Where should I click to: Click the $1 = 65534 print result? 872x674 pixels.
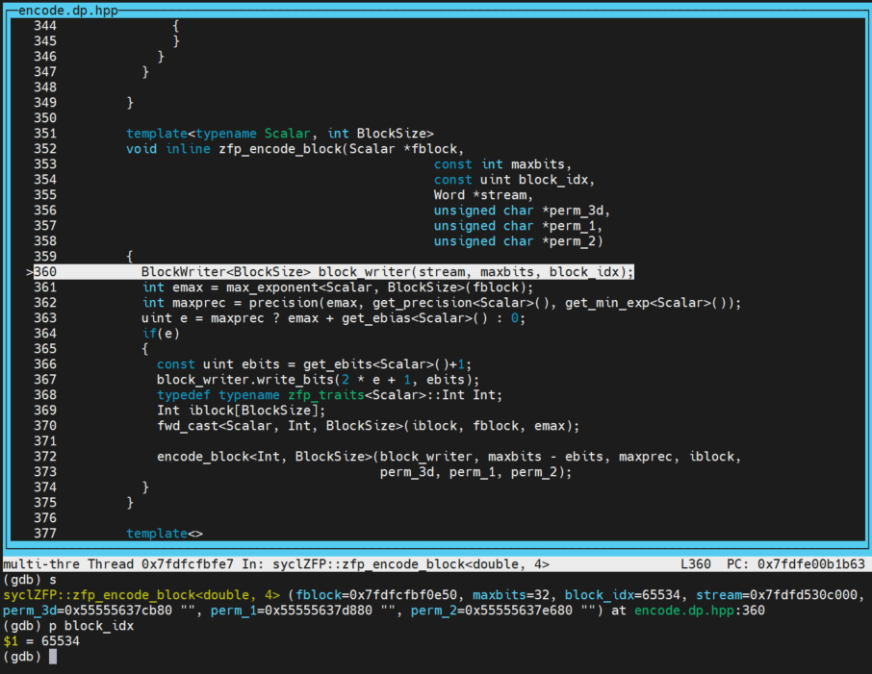41,641
